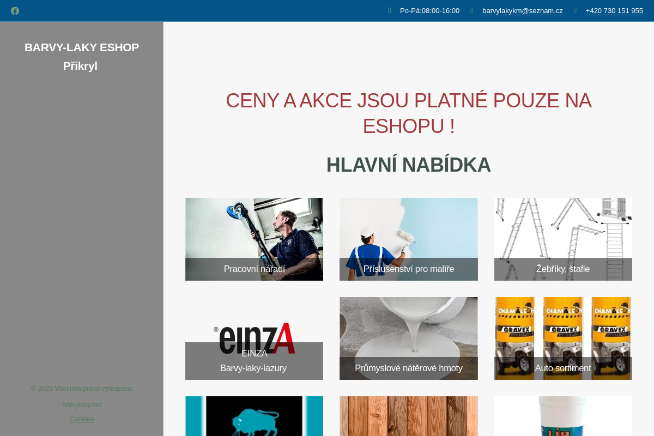The width and height of the screenshot is (654, 436).
Task: Select the Žebříky, štafle category
Action: pos(563,239)
